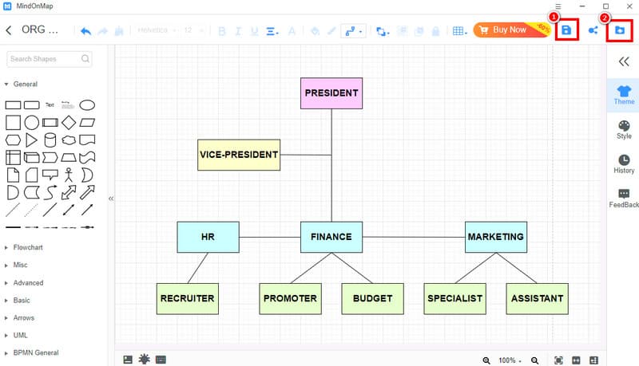
Task: Toggle bold text formatting
Action: pos(222,31)
